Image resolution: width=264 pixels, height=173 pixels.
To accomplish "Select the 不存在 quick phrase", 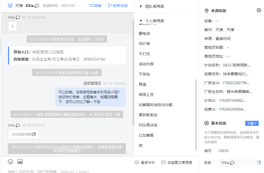I will (x=144, y=74).
